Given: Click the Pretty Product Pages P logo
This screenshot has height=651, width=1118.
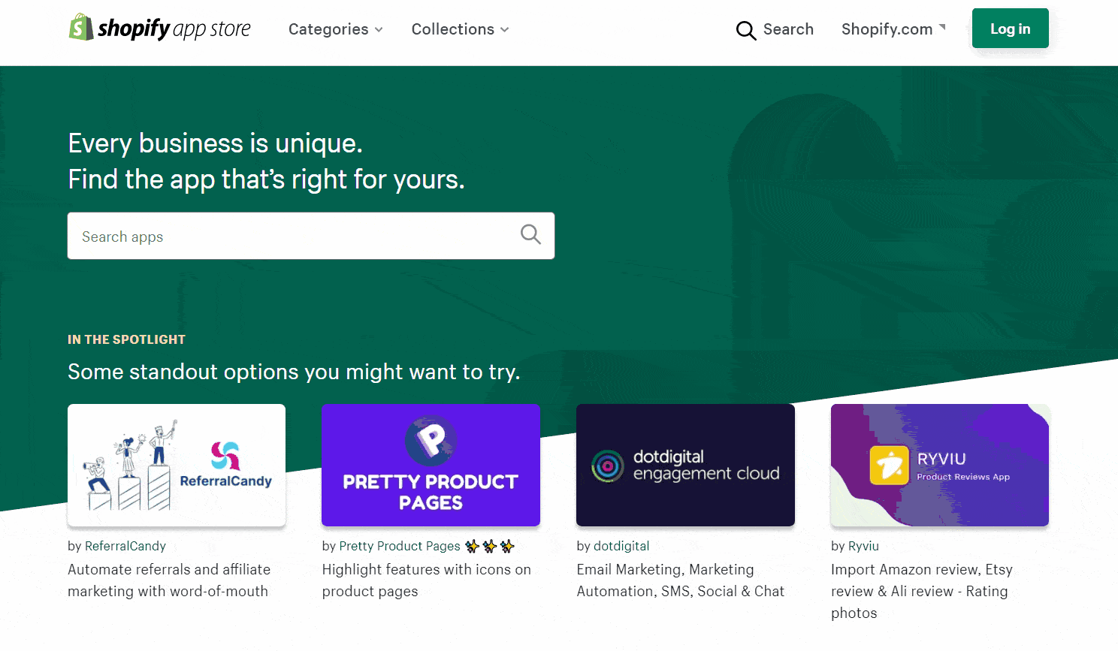Looking at the screenshot, I should (431, 441).
